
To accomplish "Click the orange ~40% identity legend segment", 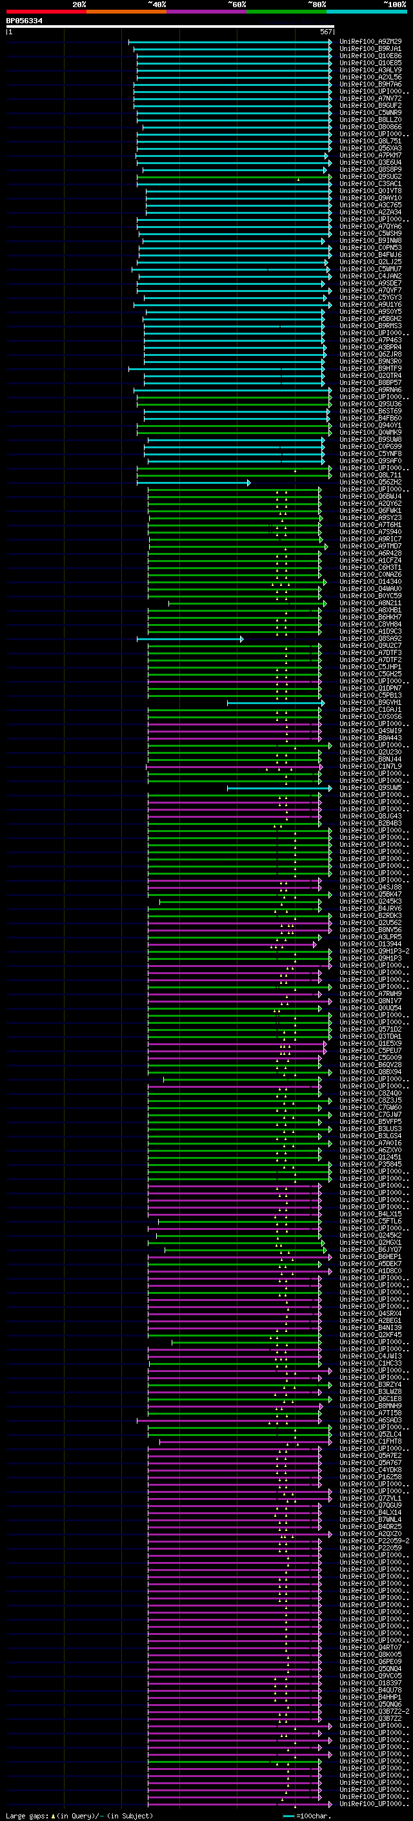I will pyautogui.click(x=126, y=12).
